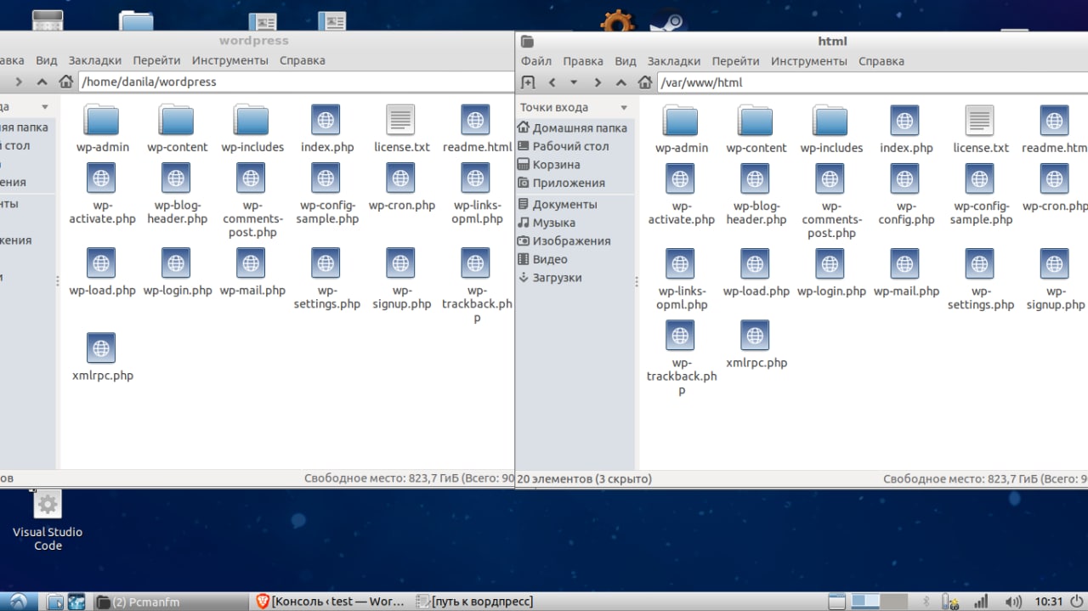Select license.txt in the wordpress window

(x=401, y=128)
